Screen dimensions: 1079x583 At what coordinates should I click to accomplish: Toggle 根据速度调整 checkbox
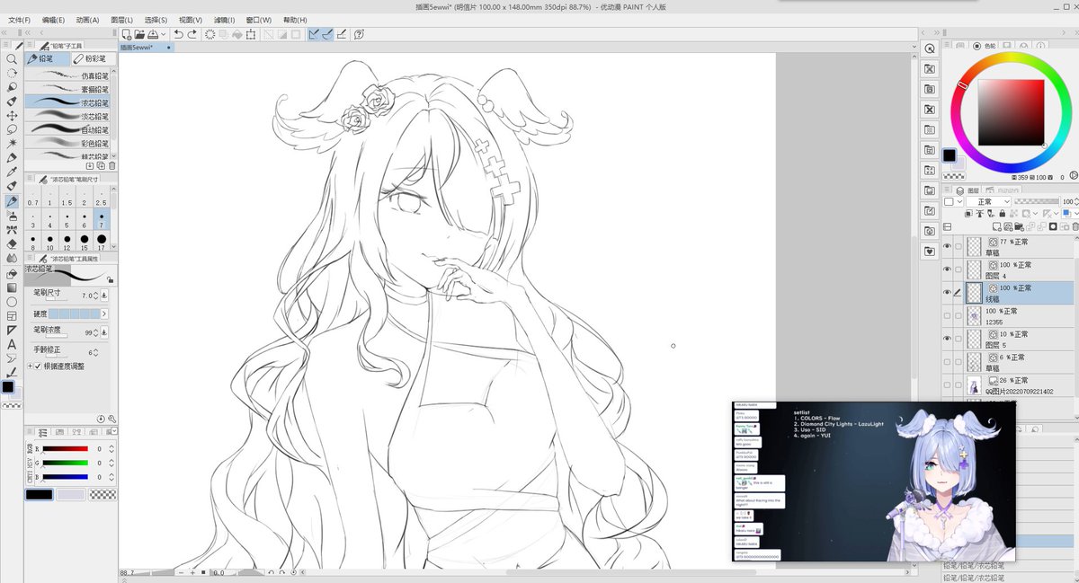click(38, 367)
